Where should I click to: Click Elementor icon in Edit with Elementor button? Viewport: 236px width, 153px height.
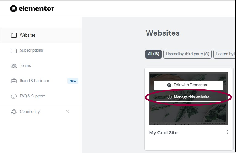[169, 85]
